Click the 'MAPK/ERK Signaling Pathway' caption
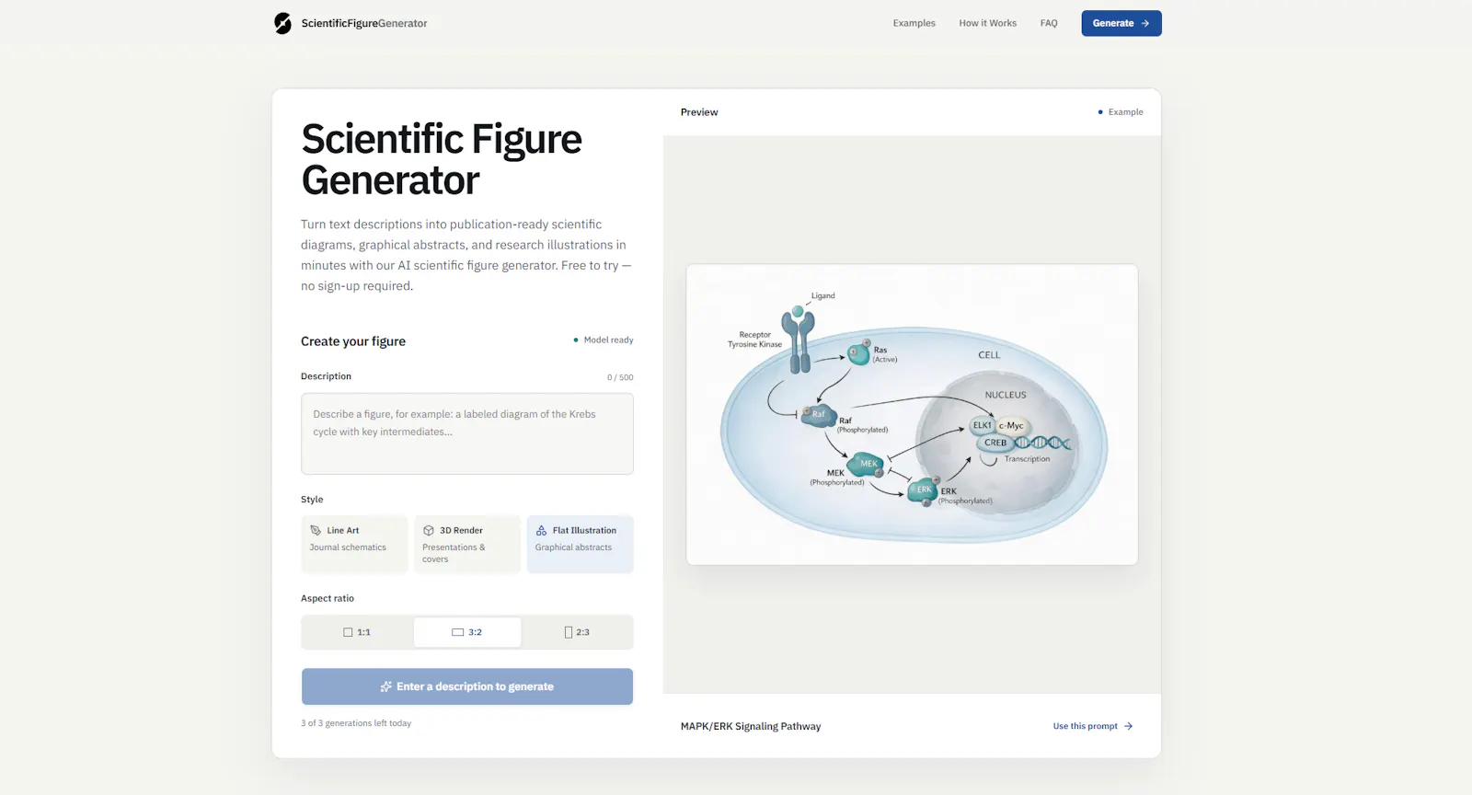 point(751,726)
